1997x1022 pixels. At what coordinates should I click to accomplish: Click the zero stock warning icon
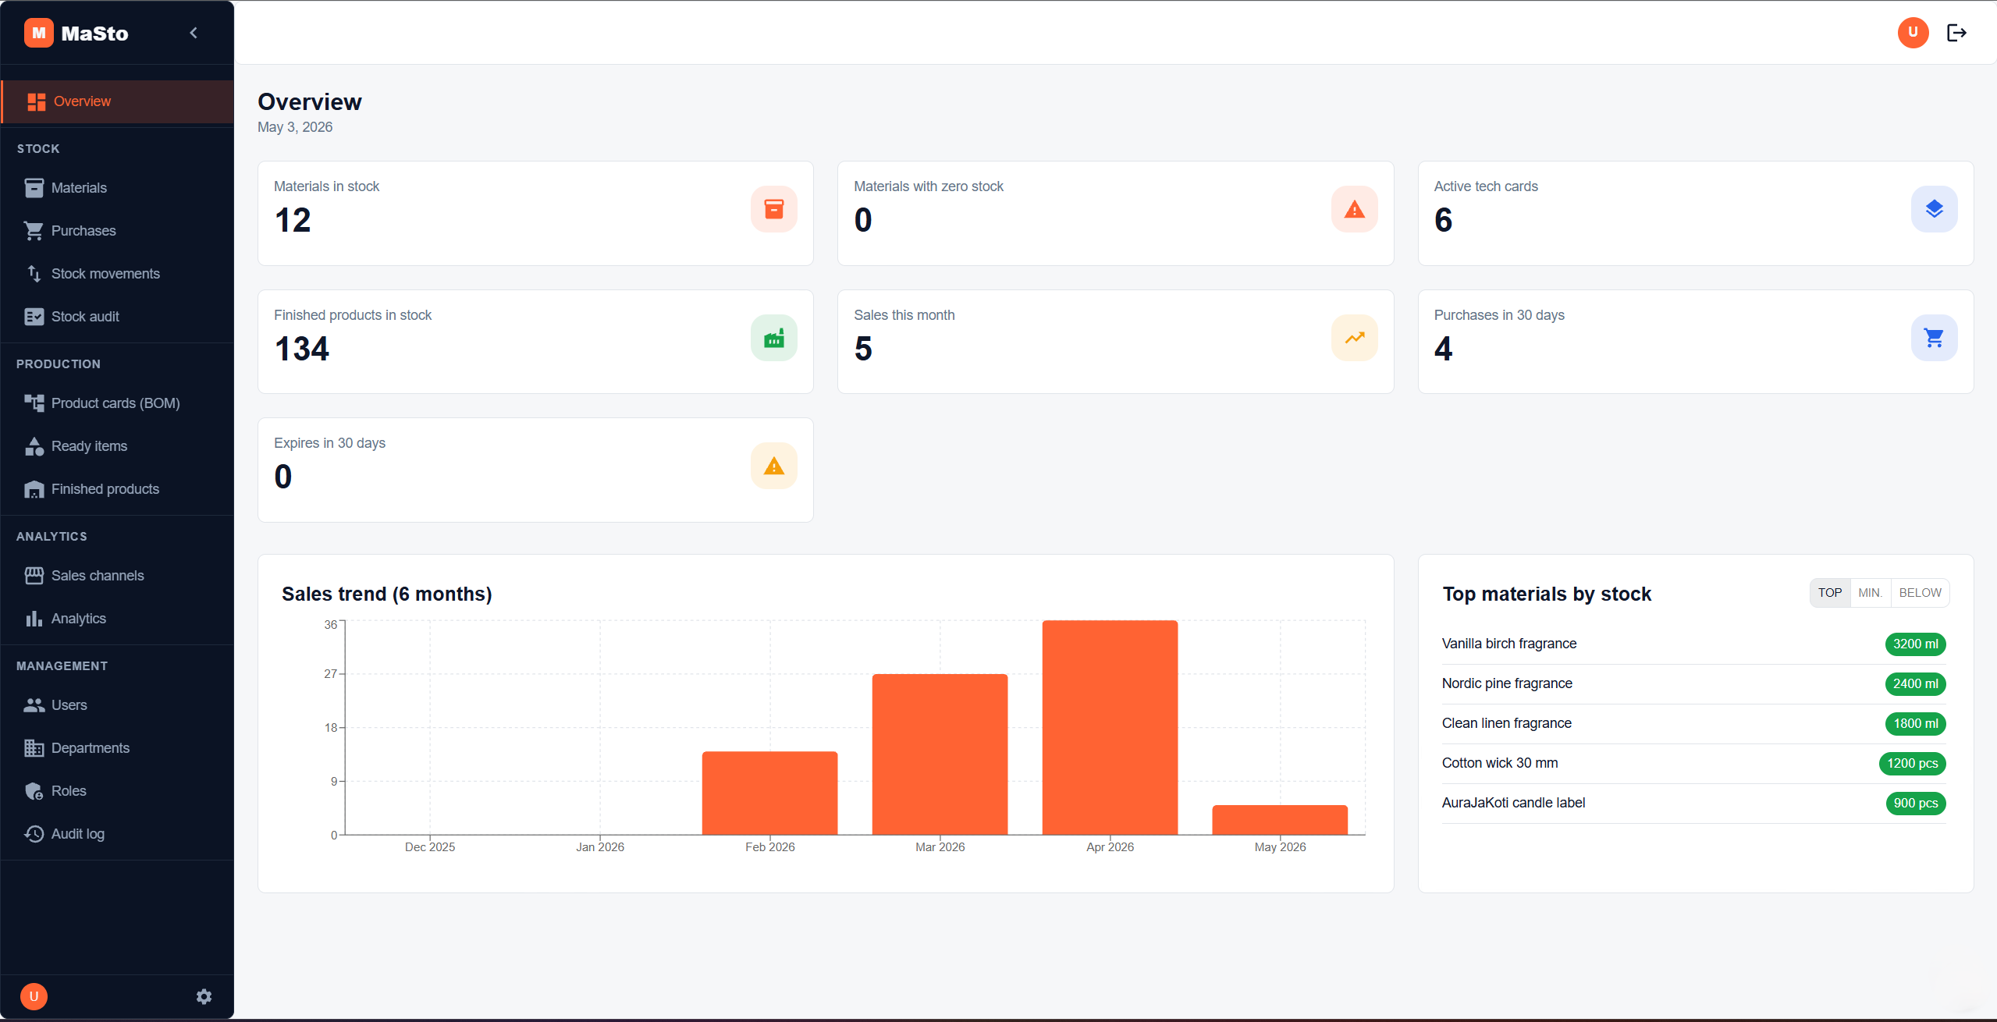1354,209
